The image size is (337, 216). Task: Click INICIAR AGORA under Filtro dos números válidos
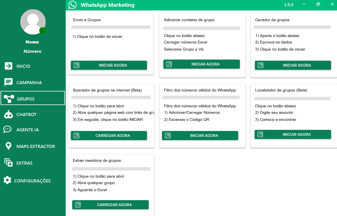tap(200, 136)
